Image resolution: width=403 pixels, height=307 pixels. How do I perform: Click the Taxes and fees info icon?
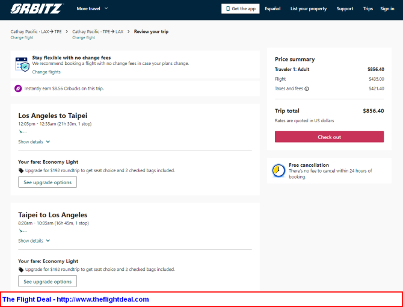coord(307,88)
